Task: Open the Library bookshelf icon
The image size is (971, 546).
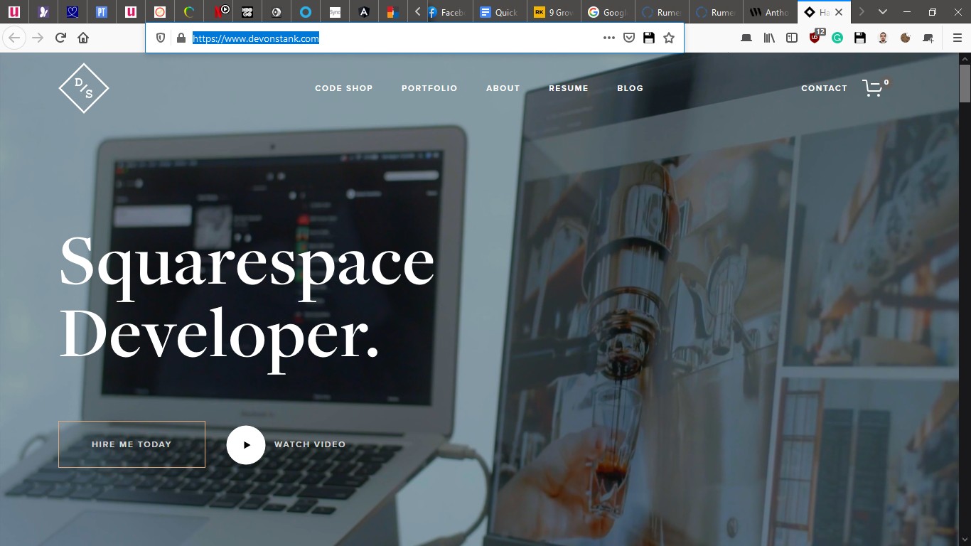Action: tap(769, 38)
